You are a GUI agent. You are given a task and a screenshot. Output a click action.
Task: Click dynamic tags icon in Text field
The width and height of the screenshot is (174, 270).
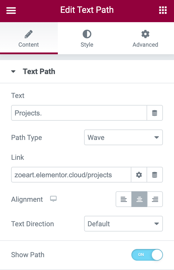155,113
